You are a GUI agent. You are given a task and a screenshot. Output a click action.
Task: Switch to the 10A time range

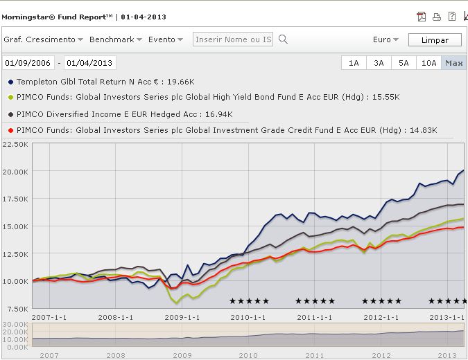[x=428, y=63]
